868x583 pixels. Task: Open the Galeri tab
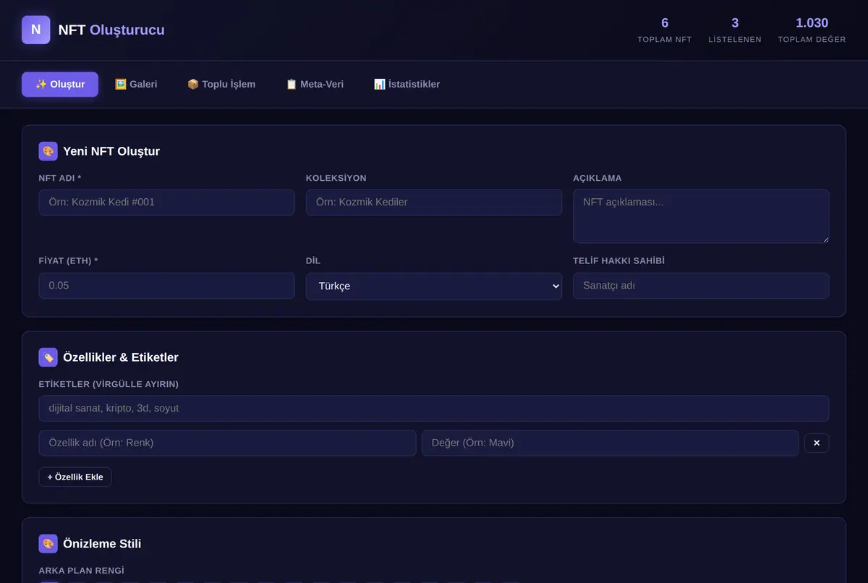(136, 84)
